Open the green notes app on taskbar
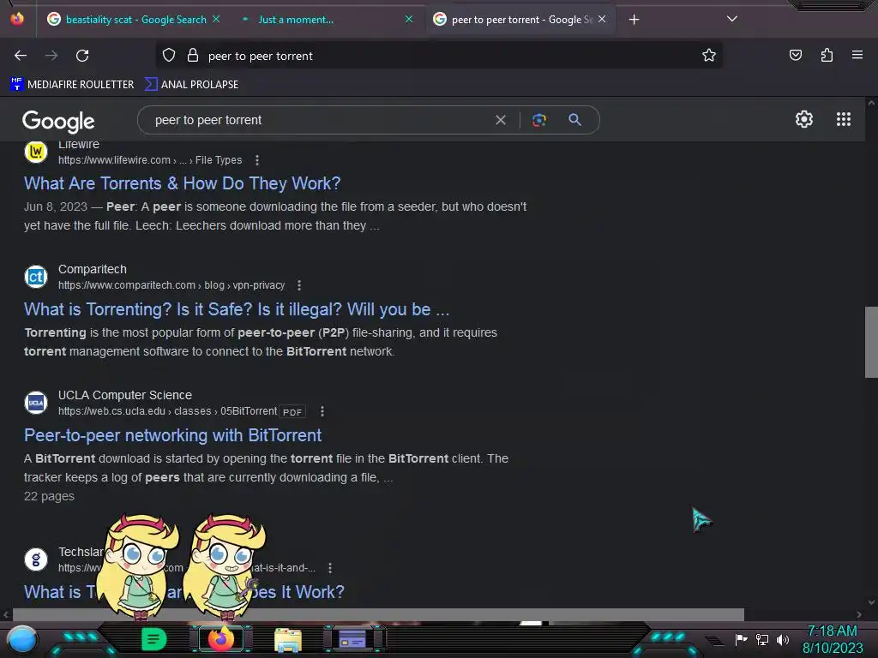Viewport: 878px width, 658px height. click(x=153, y=639)
